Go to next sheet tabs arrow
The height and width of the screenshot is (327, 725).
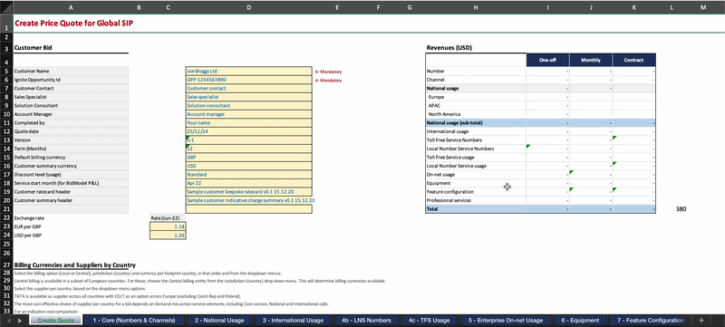pos(20,320)
